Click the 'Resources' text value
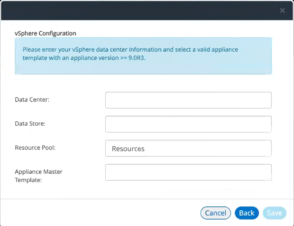The width and height of the screenshot is (294, 226). (128, 149)
